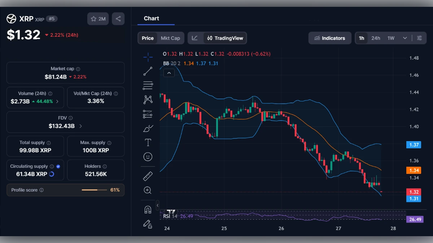Select the measure ruler tool
Image resolution: width=433 pixels, height=243 pixels.
pyautogui.click(x=148, y=176)
